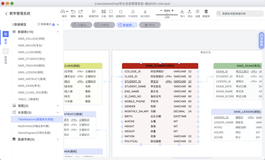The height and width of the screenshot is (160, 265).
Task: Switch to the 示例关... tab
Action: click(x=104, y=25)
